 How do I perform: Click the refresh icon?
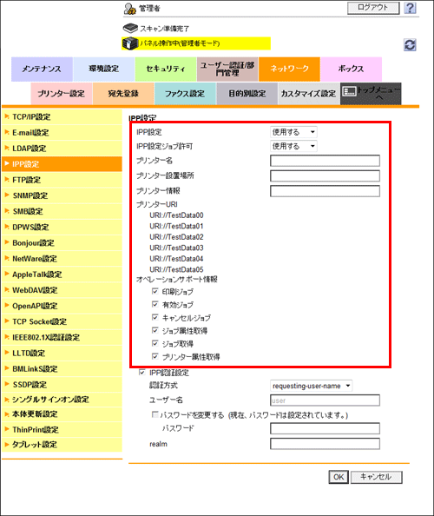pos(410,45)
